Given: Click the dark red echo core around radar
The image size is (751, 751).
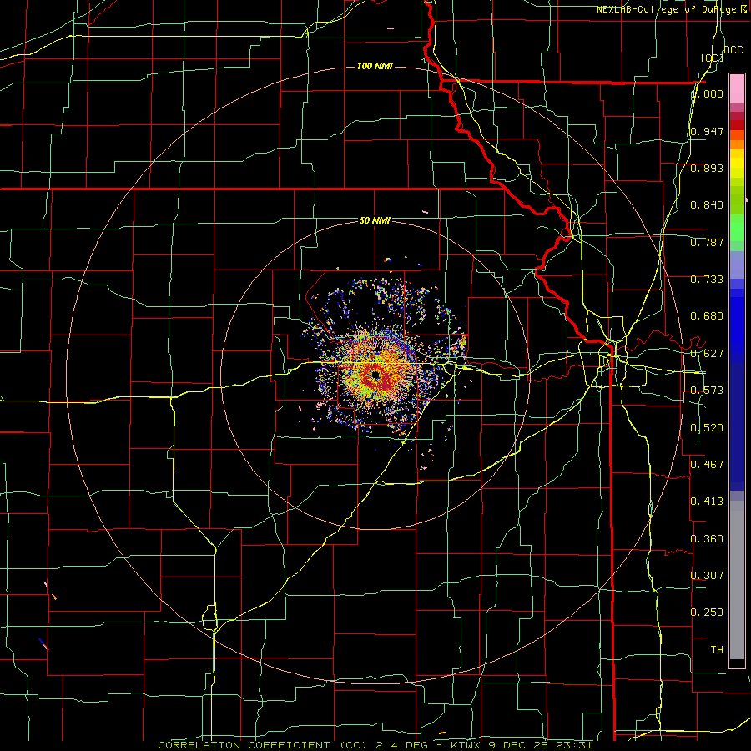Looking at the screenshot, I should tap(375, 375).
